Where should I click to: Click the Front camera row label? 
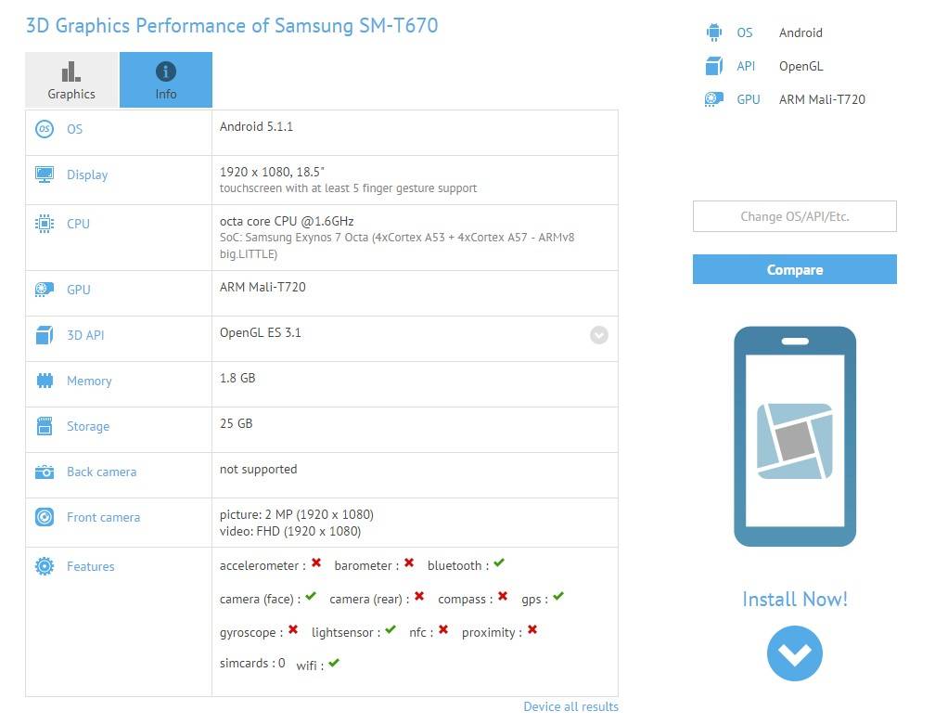point(104,518)
